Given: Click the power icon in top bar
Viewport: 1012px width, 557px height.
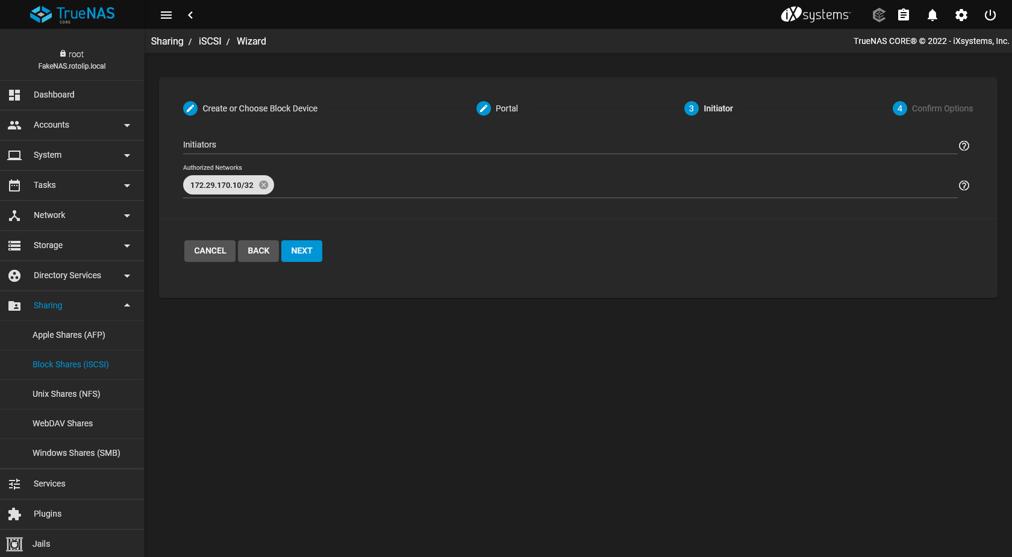Looking at the screenshot, I should click(x=990, y=15).
